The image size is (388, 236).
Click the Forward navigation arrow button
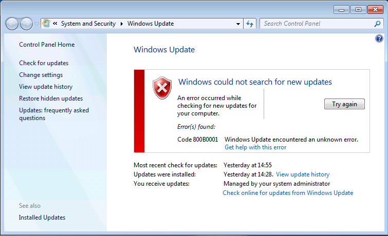26,24
